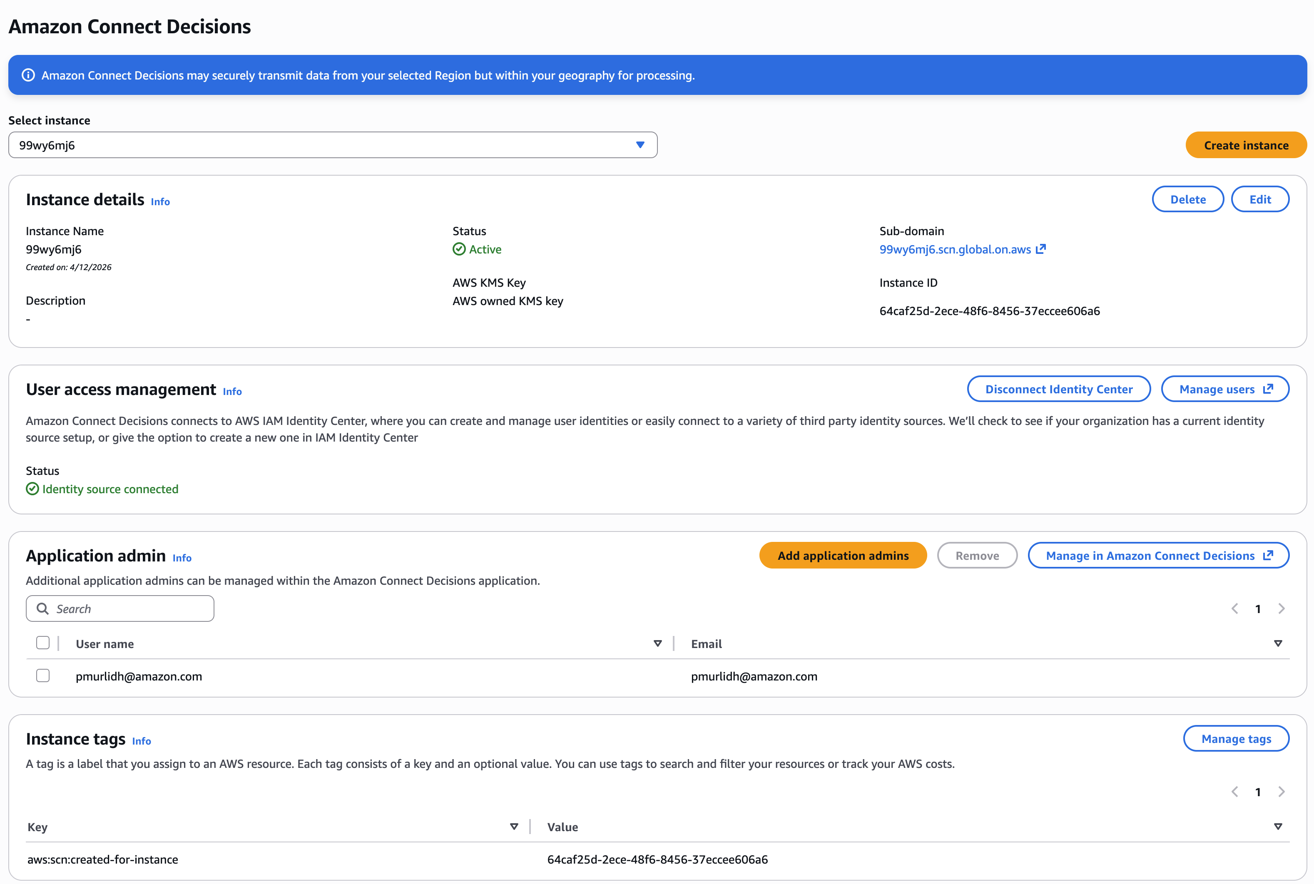Screen dimensions: 1314x884
Task: Sort tags by the Key column arrow
Action: 514,827
